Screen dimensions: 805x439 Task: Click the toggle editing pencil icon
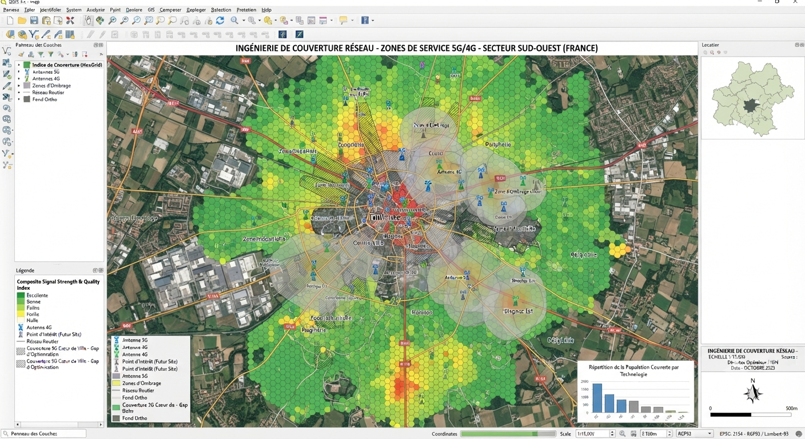pyautogui.click(x=90, y=35)
